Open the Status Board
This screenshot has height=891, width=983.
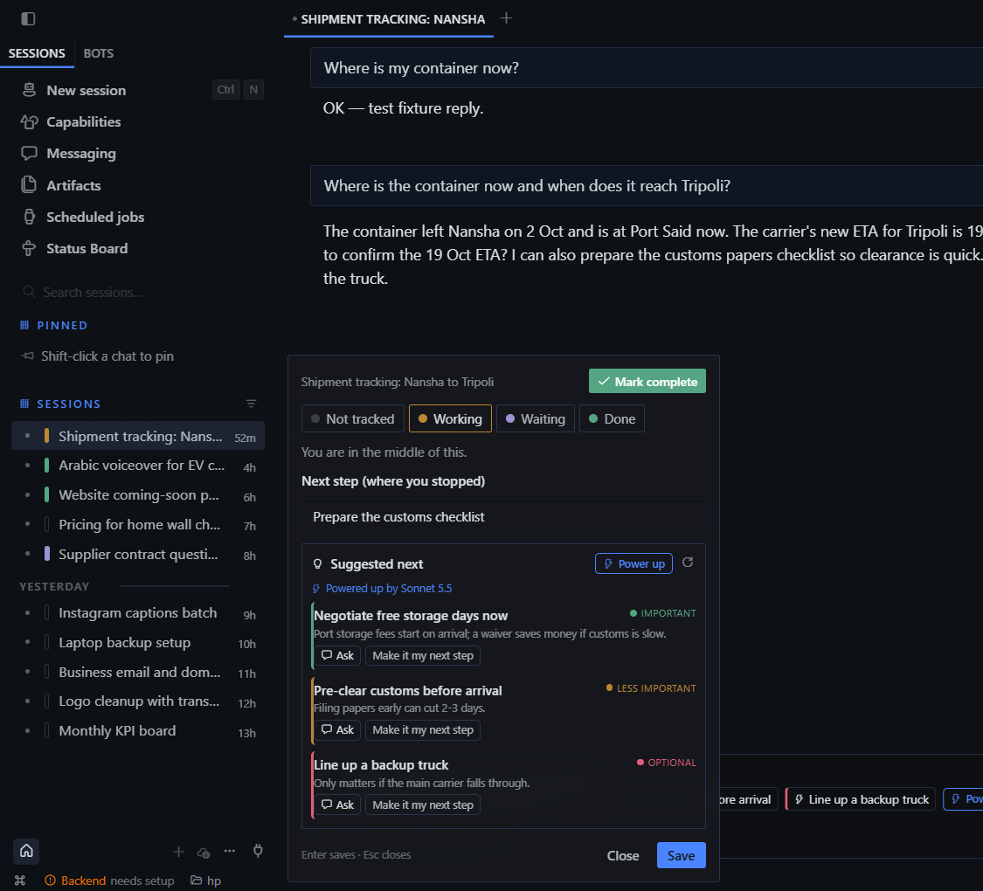point(87,249)
